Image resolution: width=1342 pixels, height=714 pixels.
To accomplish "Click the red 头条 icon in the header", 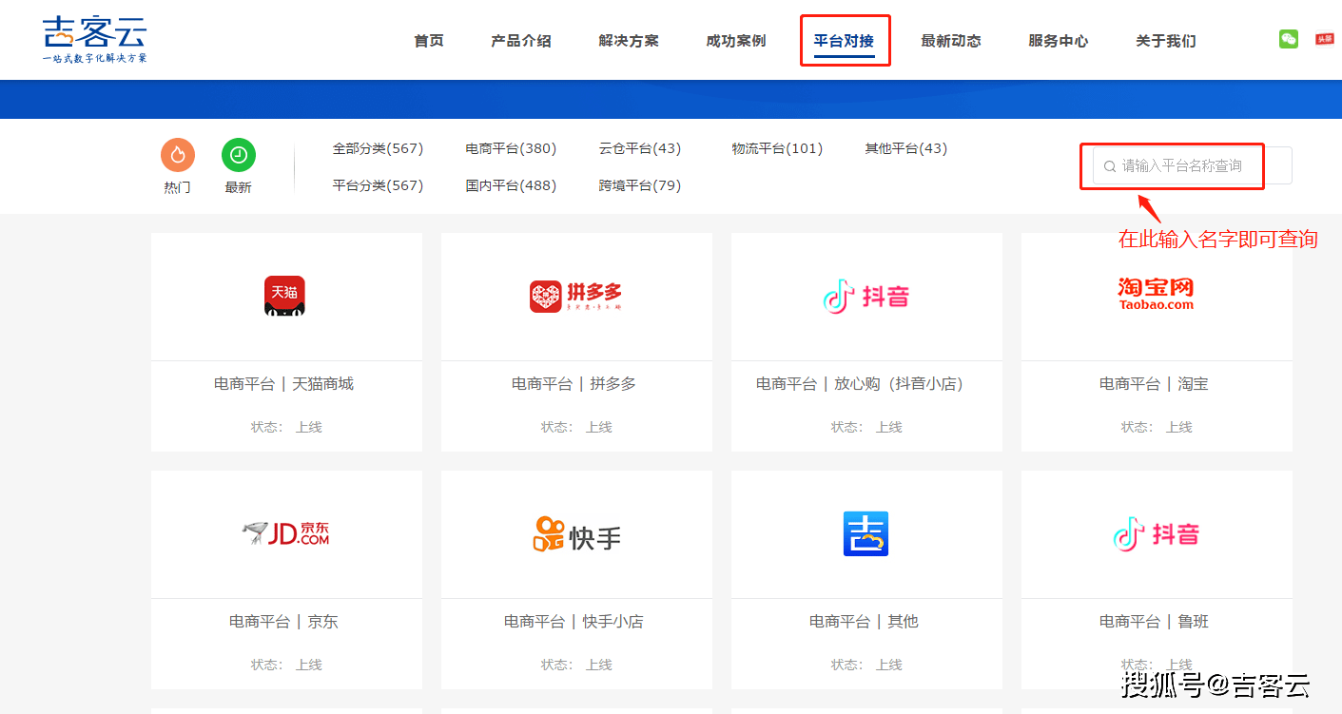I will tap(1325, 39).
